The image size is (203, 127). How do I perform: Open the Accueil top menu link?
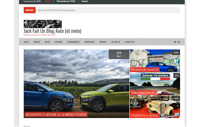point(47,1)
